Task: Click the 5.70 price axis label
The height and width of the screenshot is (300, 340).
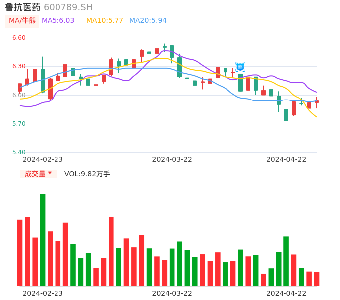Action: [19, 124]
